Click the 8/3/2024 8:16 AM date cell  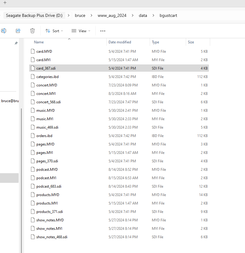122,94
